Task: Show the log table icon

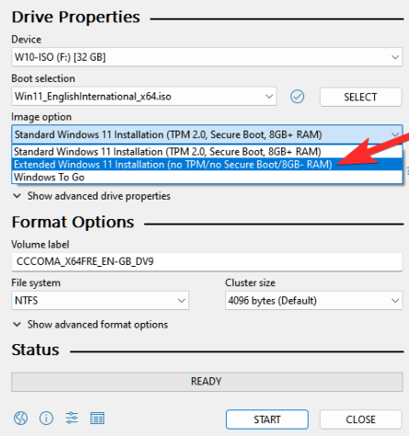Action: tap(97, 419)
